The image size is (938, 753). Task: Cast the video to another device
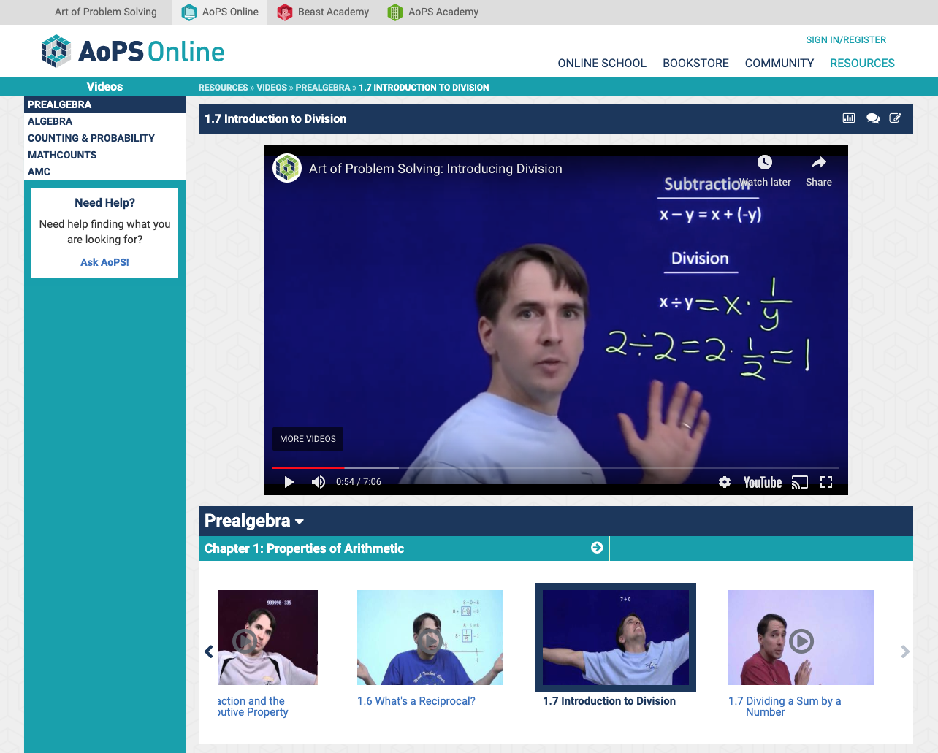800,482
